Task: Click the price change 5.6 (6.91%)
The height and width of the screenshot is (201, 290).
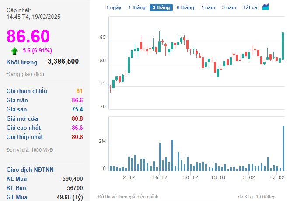Action: coord(37,50)
